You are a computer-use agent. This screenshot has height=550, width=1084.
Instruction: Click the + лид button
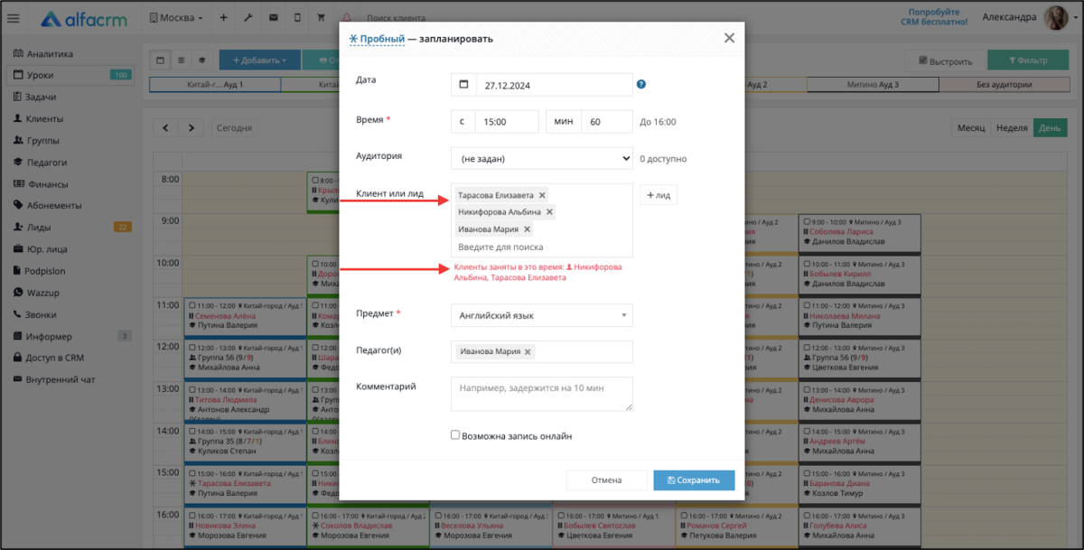tap(659, 195)
